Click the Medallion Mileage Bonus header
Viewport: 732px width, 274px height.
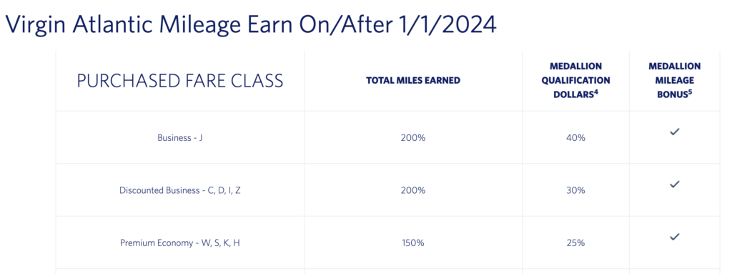pyautogui.click(x=674, y=80)
